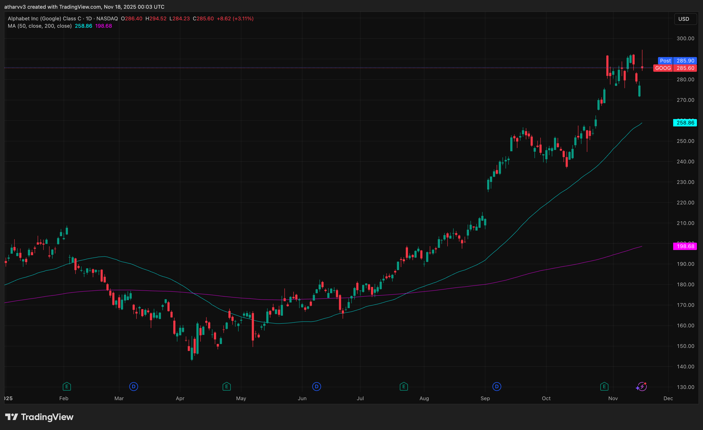Click the change value +8.62 (+3.11%)

click(235, 19)
